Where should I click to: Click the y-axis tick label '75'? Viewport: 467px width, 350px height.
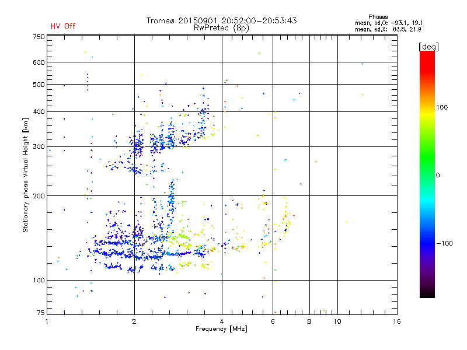pyautogui.click(x=41, y=313)
